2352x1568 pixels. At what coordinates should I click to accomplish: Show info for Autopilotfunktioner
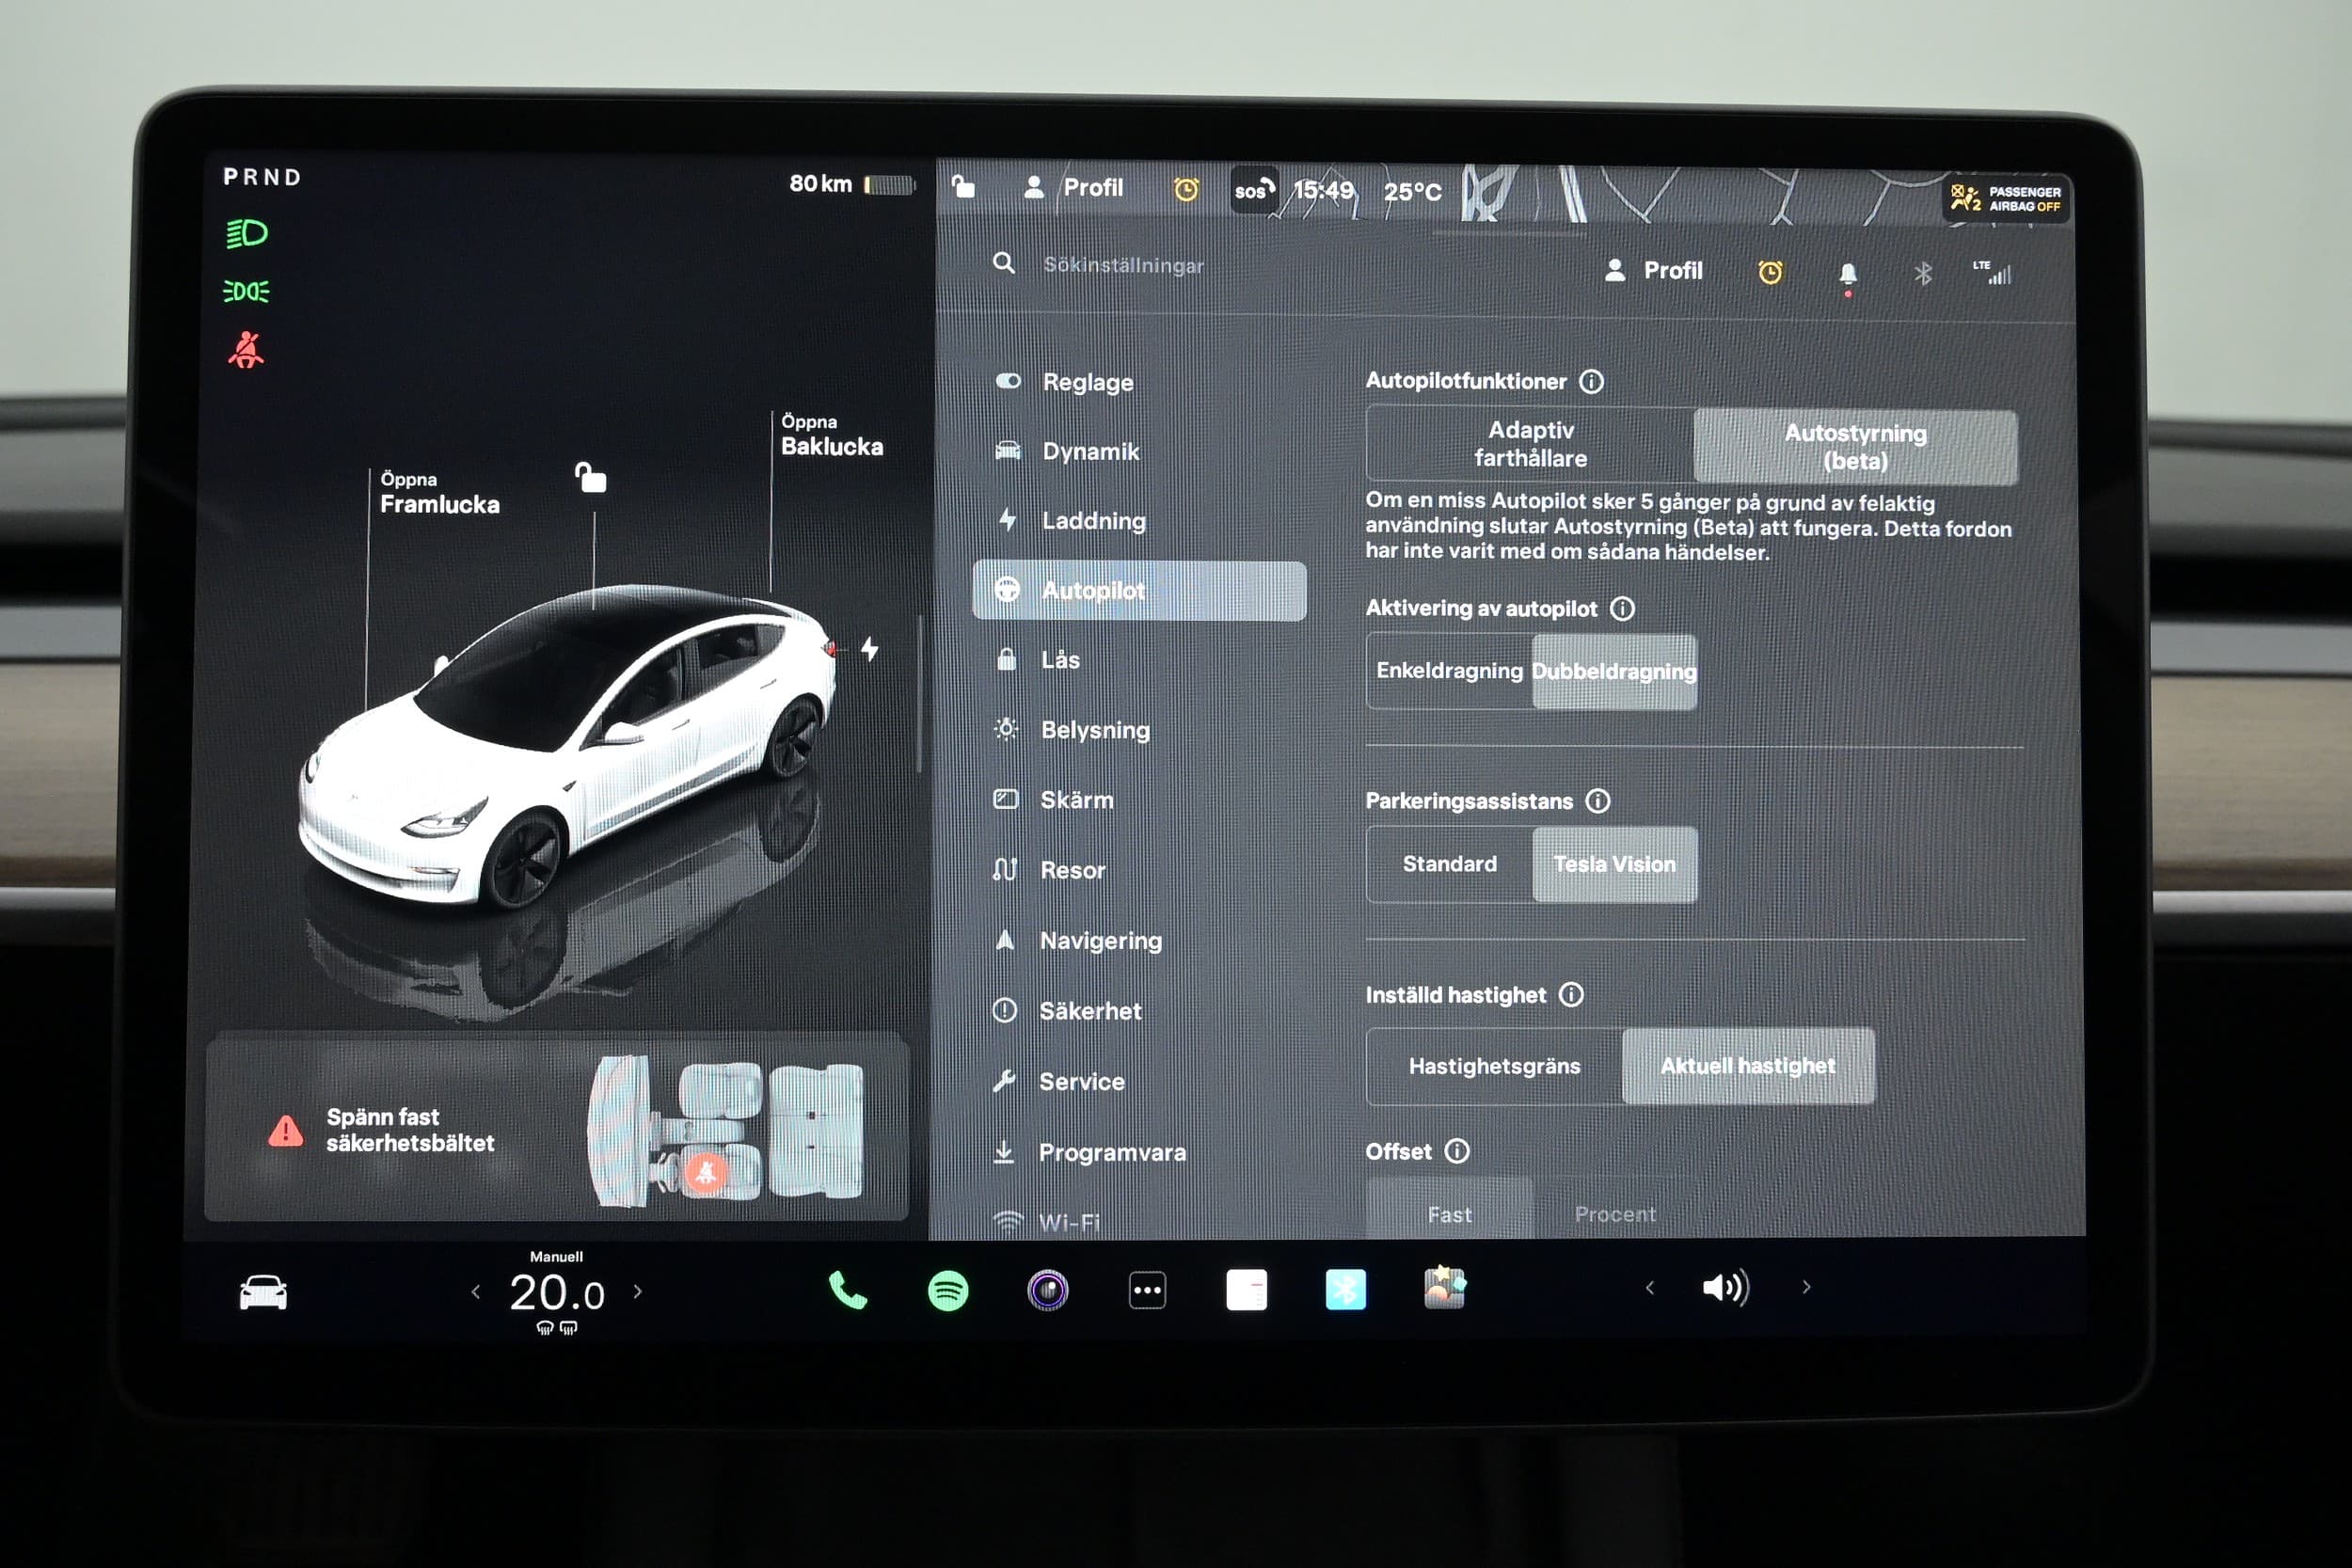[1591, 382]
